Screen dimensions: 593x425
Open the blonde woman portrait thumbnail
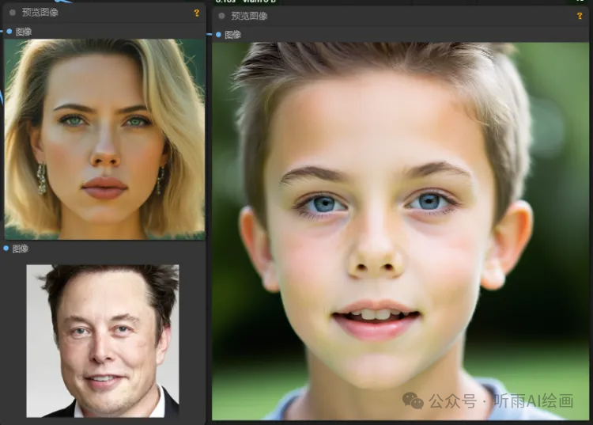(x=104, y=139)
